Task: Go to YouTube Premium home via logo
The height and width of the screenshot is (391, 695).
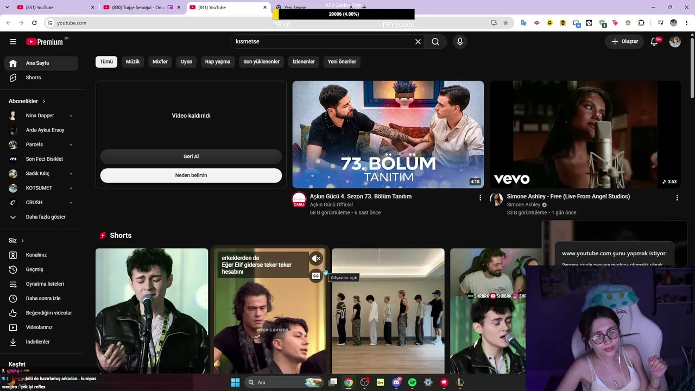Action: point(45,42)
